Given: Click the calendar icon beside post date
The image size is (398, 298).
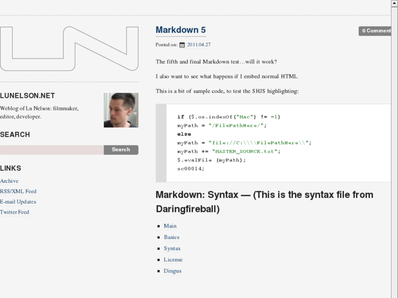Looking at the screenshot, I should (x=182, y=45).
